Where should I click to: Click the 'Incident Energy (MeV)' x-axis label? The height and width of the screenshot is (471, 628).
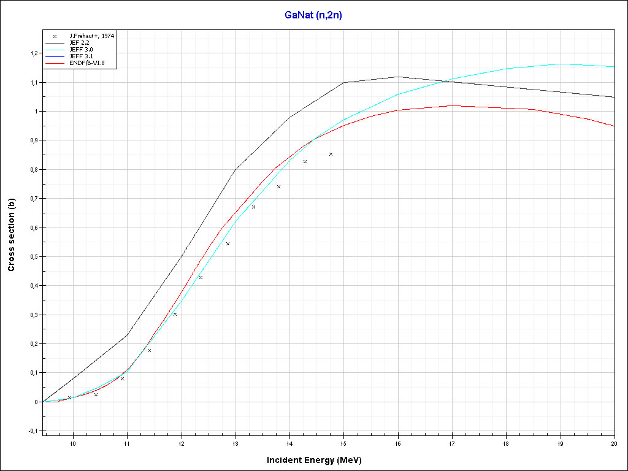[318, 460]
